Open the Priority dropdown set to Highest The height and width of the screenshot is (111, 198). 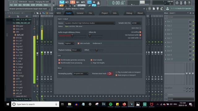click(69, 43)
